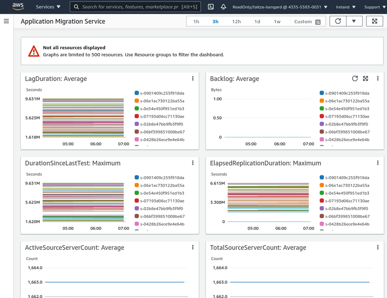Open the CloudShell terminal icon
Screen dimensions: 387x298
coord(211,7)
